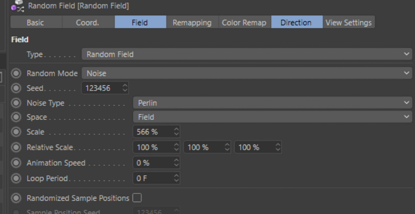415x214 pixels.
Task: Toggle keyframe circle for Seed
Action: [x=16, y=88]
